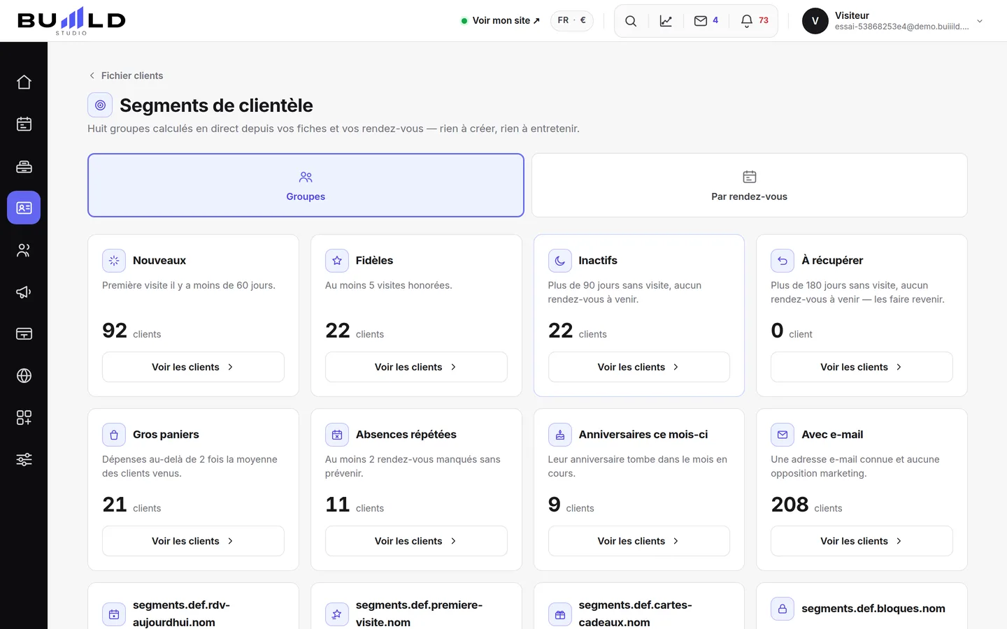1007x629 pixels.
Task: Open the FR · € language currency selector
Action: click(572, 20)
